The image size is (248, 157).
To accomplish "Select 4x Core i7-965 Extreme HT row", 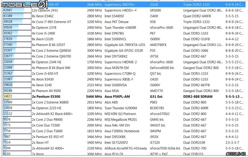I will click(x=124, y=22).
